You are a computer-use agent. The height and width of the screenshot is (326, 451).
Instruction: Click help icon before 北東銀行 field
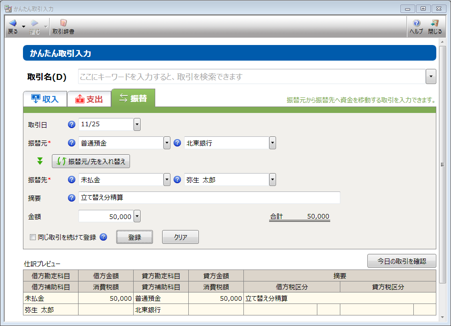pos(177,143)
